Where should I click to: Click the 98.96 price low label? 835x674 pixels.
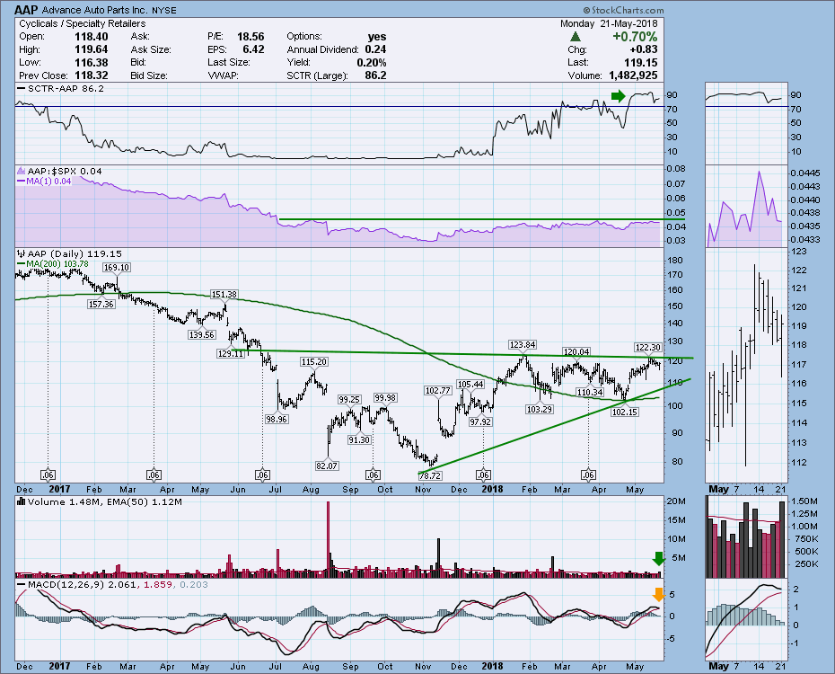point(277,420)
